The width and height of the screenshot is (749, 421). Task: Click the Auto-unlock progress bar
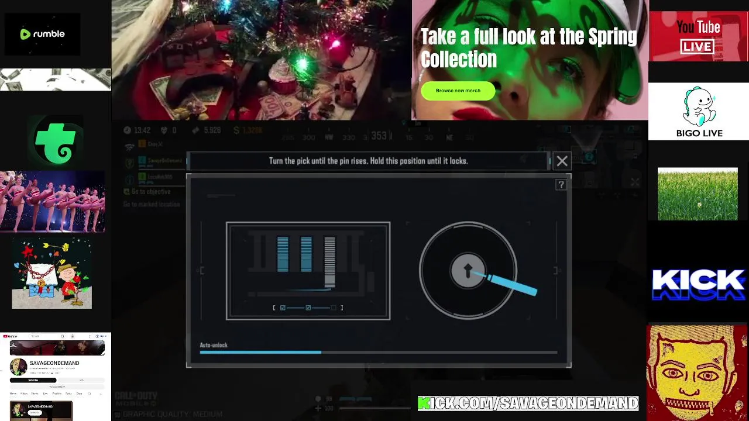pyautogui.click(x=379, y=352)
